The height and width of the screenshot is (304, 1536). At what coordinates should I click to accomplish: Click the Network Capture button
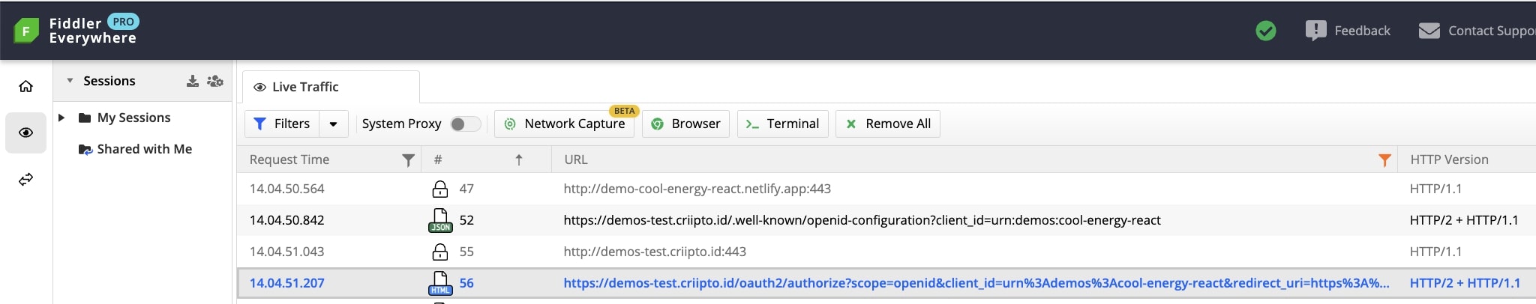point(564,124)
